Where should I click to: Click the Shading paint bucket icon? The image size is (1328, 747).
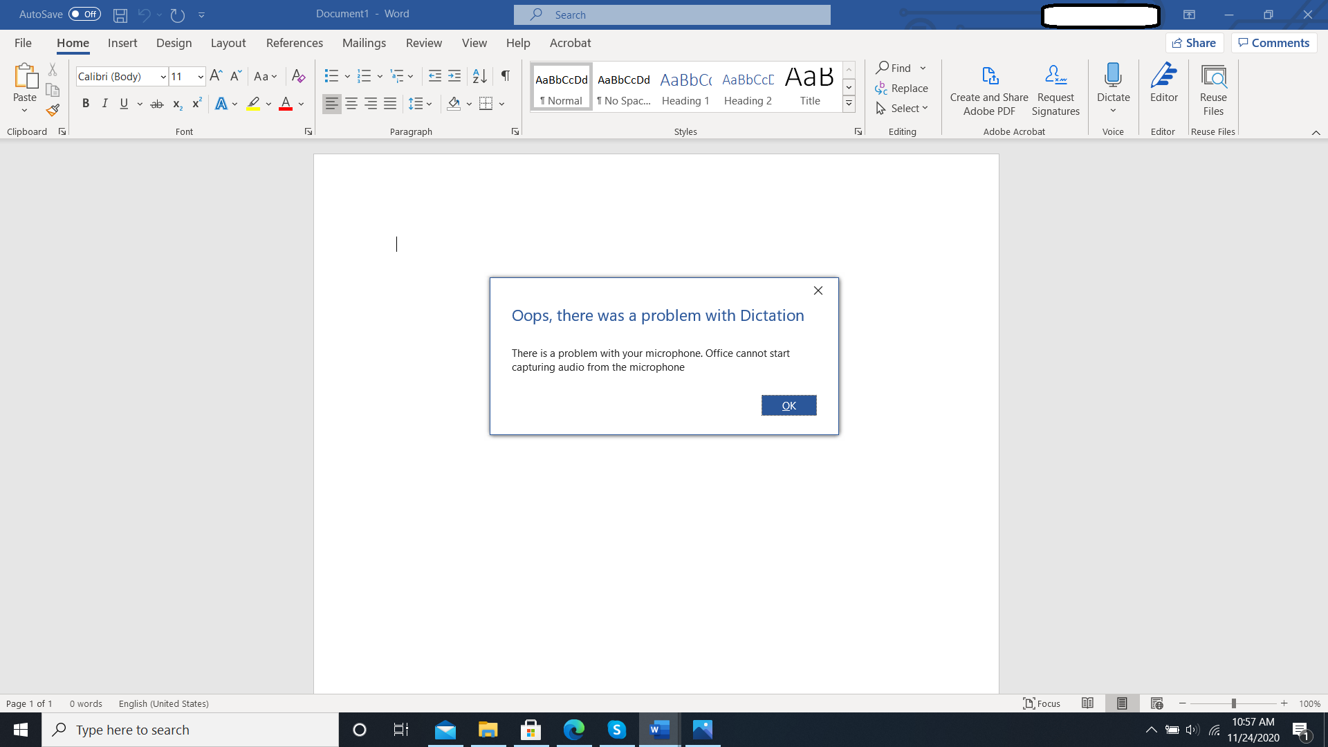click(x=454, y=104)
